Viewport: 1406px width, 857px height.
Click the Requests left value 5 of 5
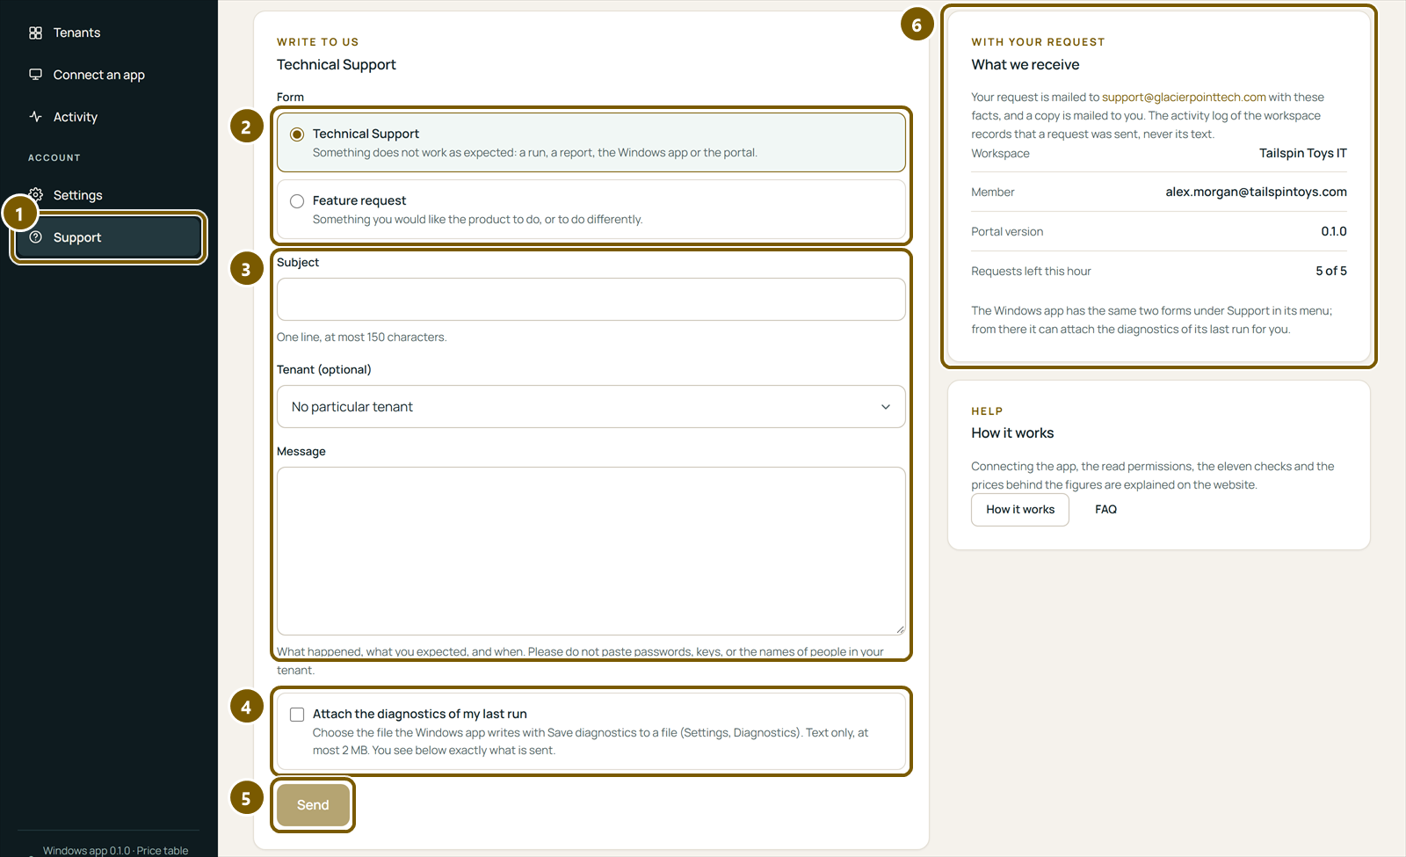coord(1331,271)
